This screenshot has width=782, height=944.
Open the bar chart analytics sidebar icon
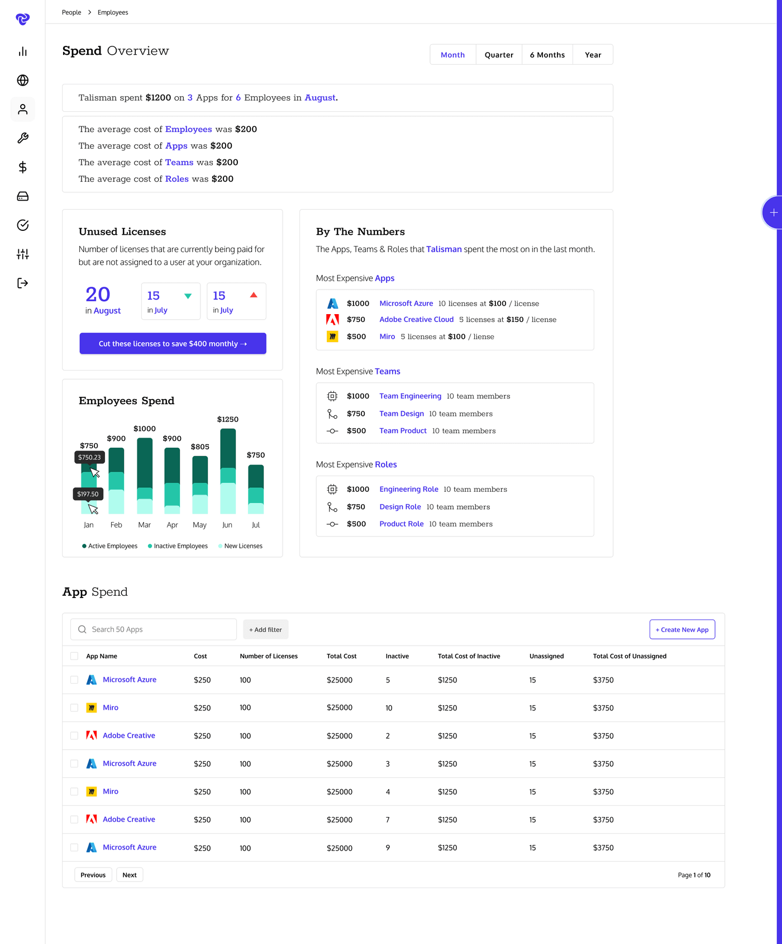pyautogui.click(x=23, y=51)
